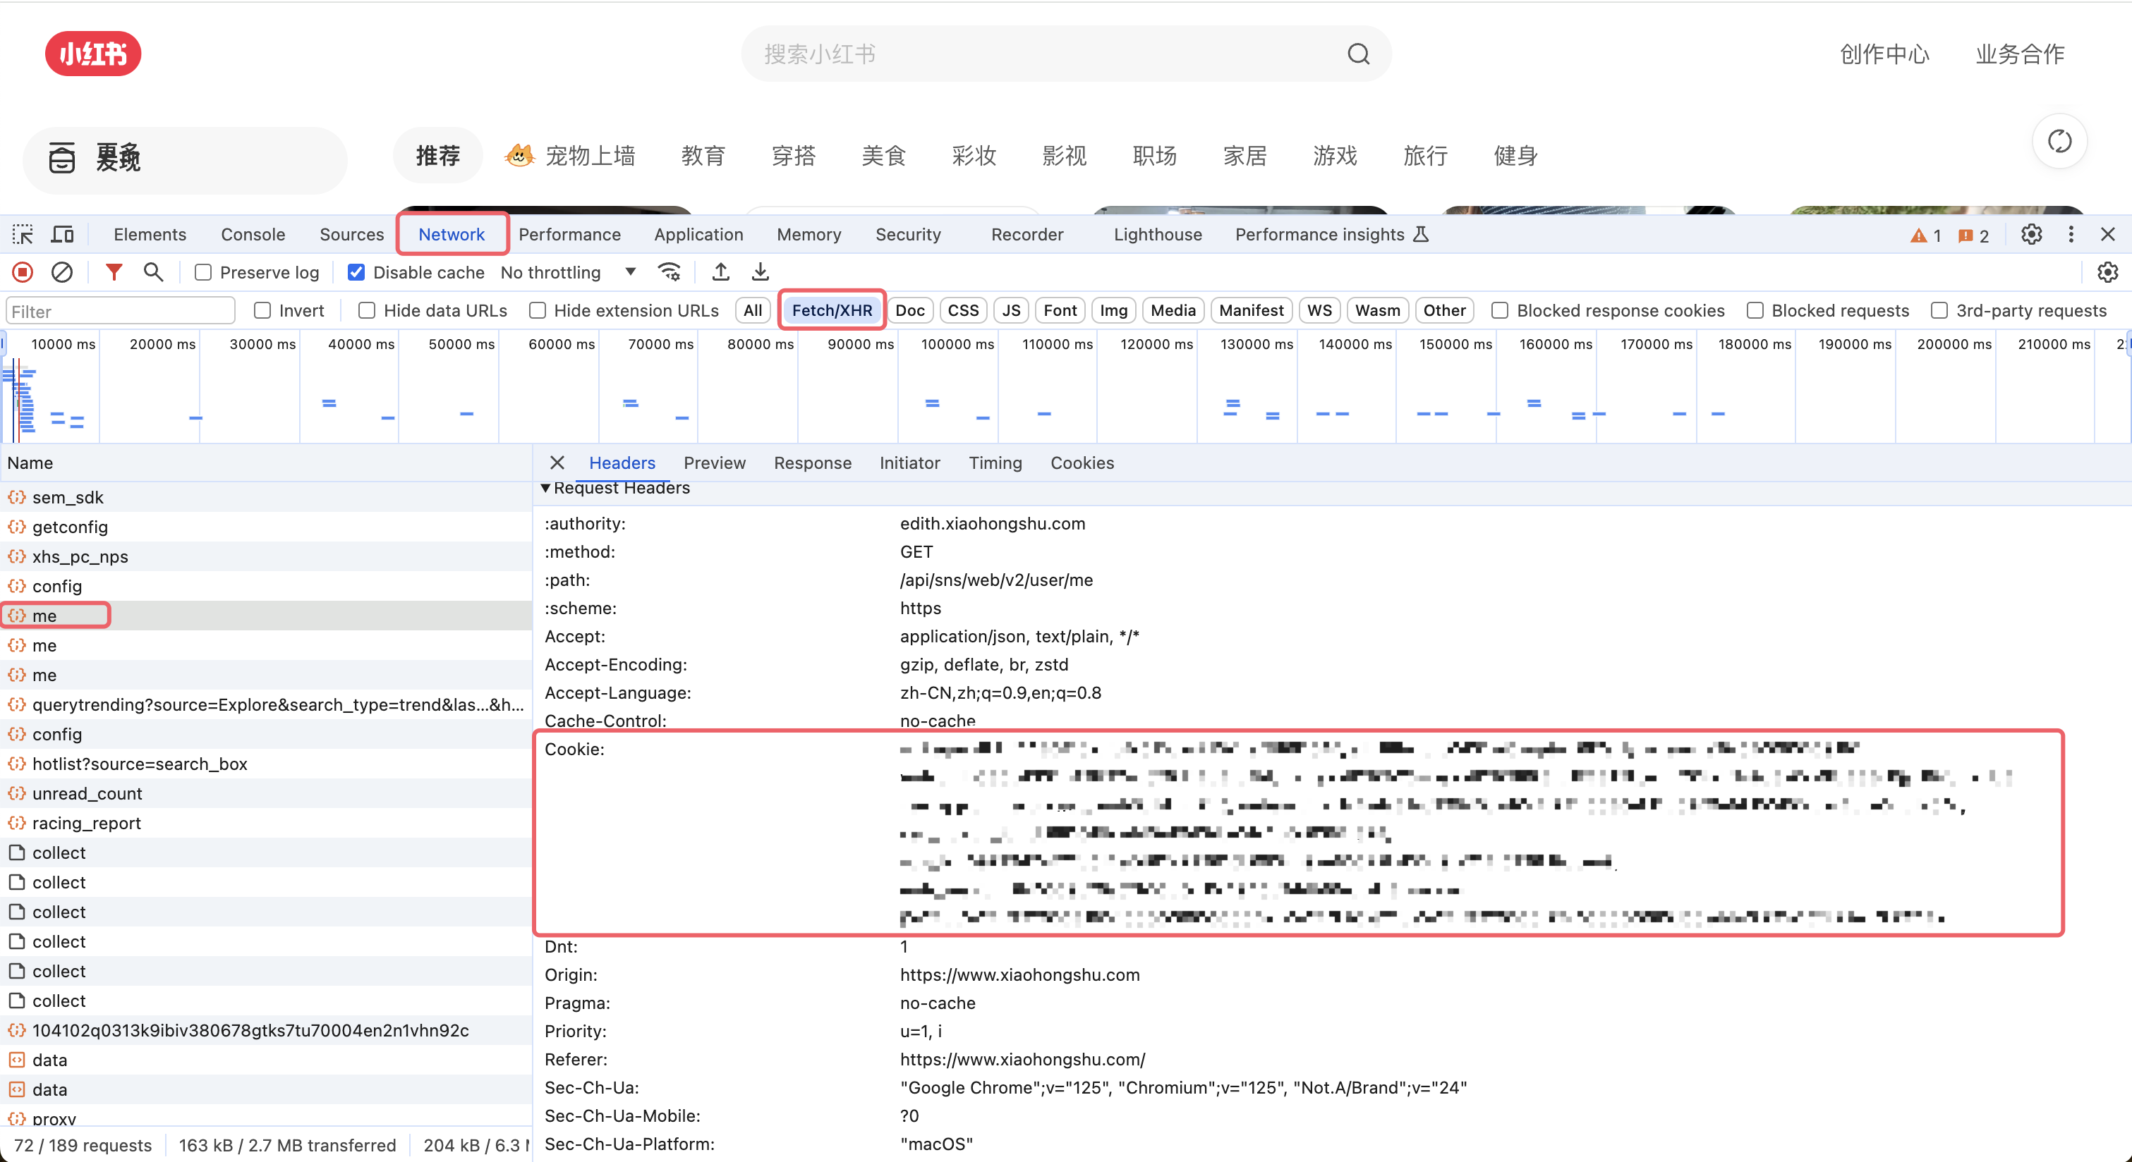The width and height of the screenshot is (2132, 1162).
Task: Open the Performance tab
Action: coord(569,235)
